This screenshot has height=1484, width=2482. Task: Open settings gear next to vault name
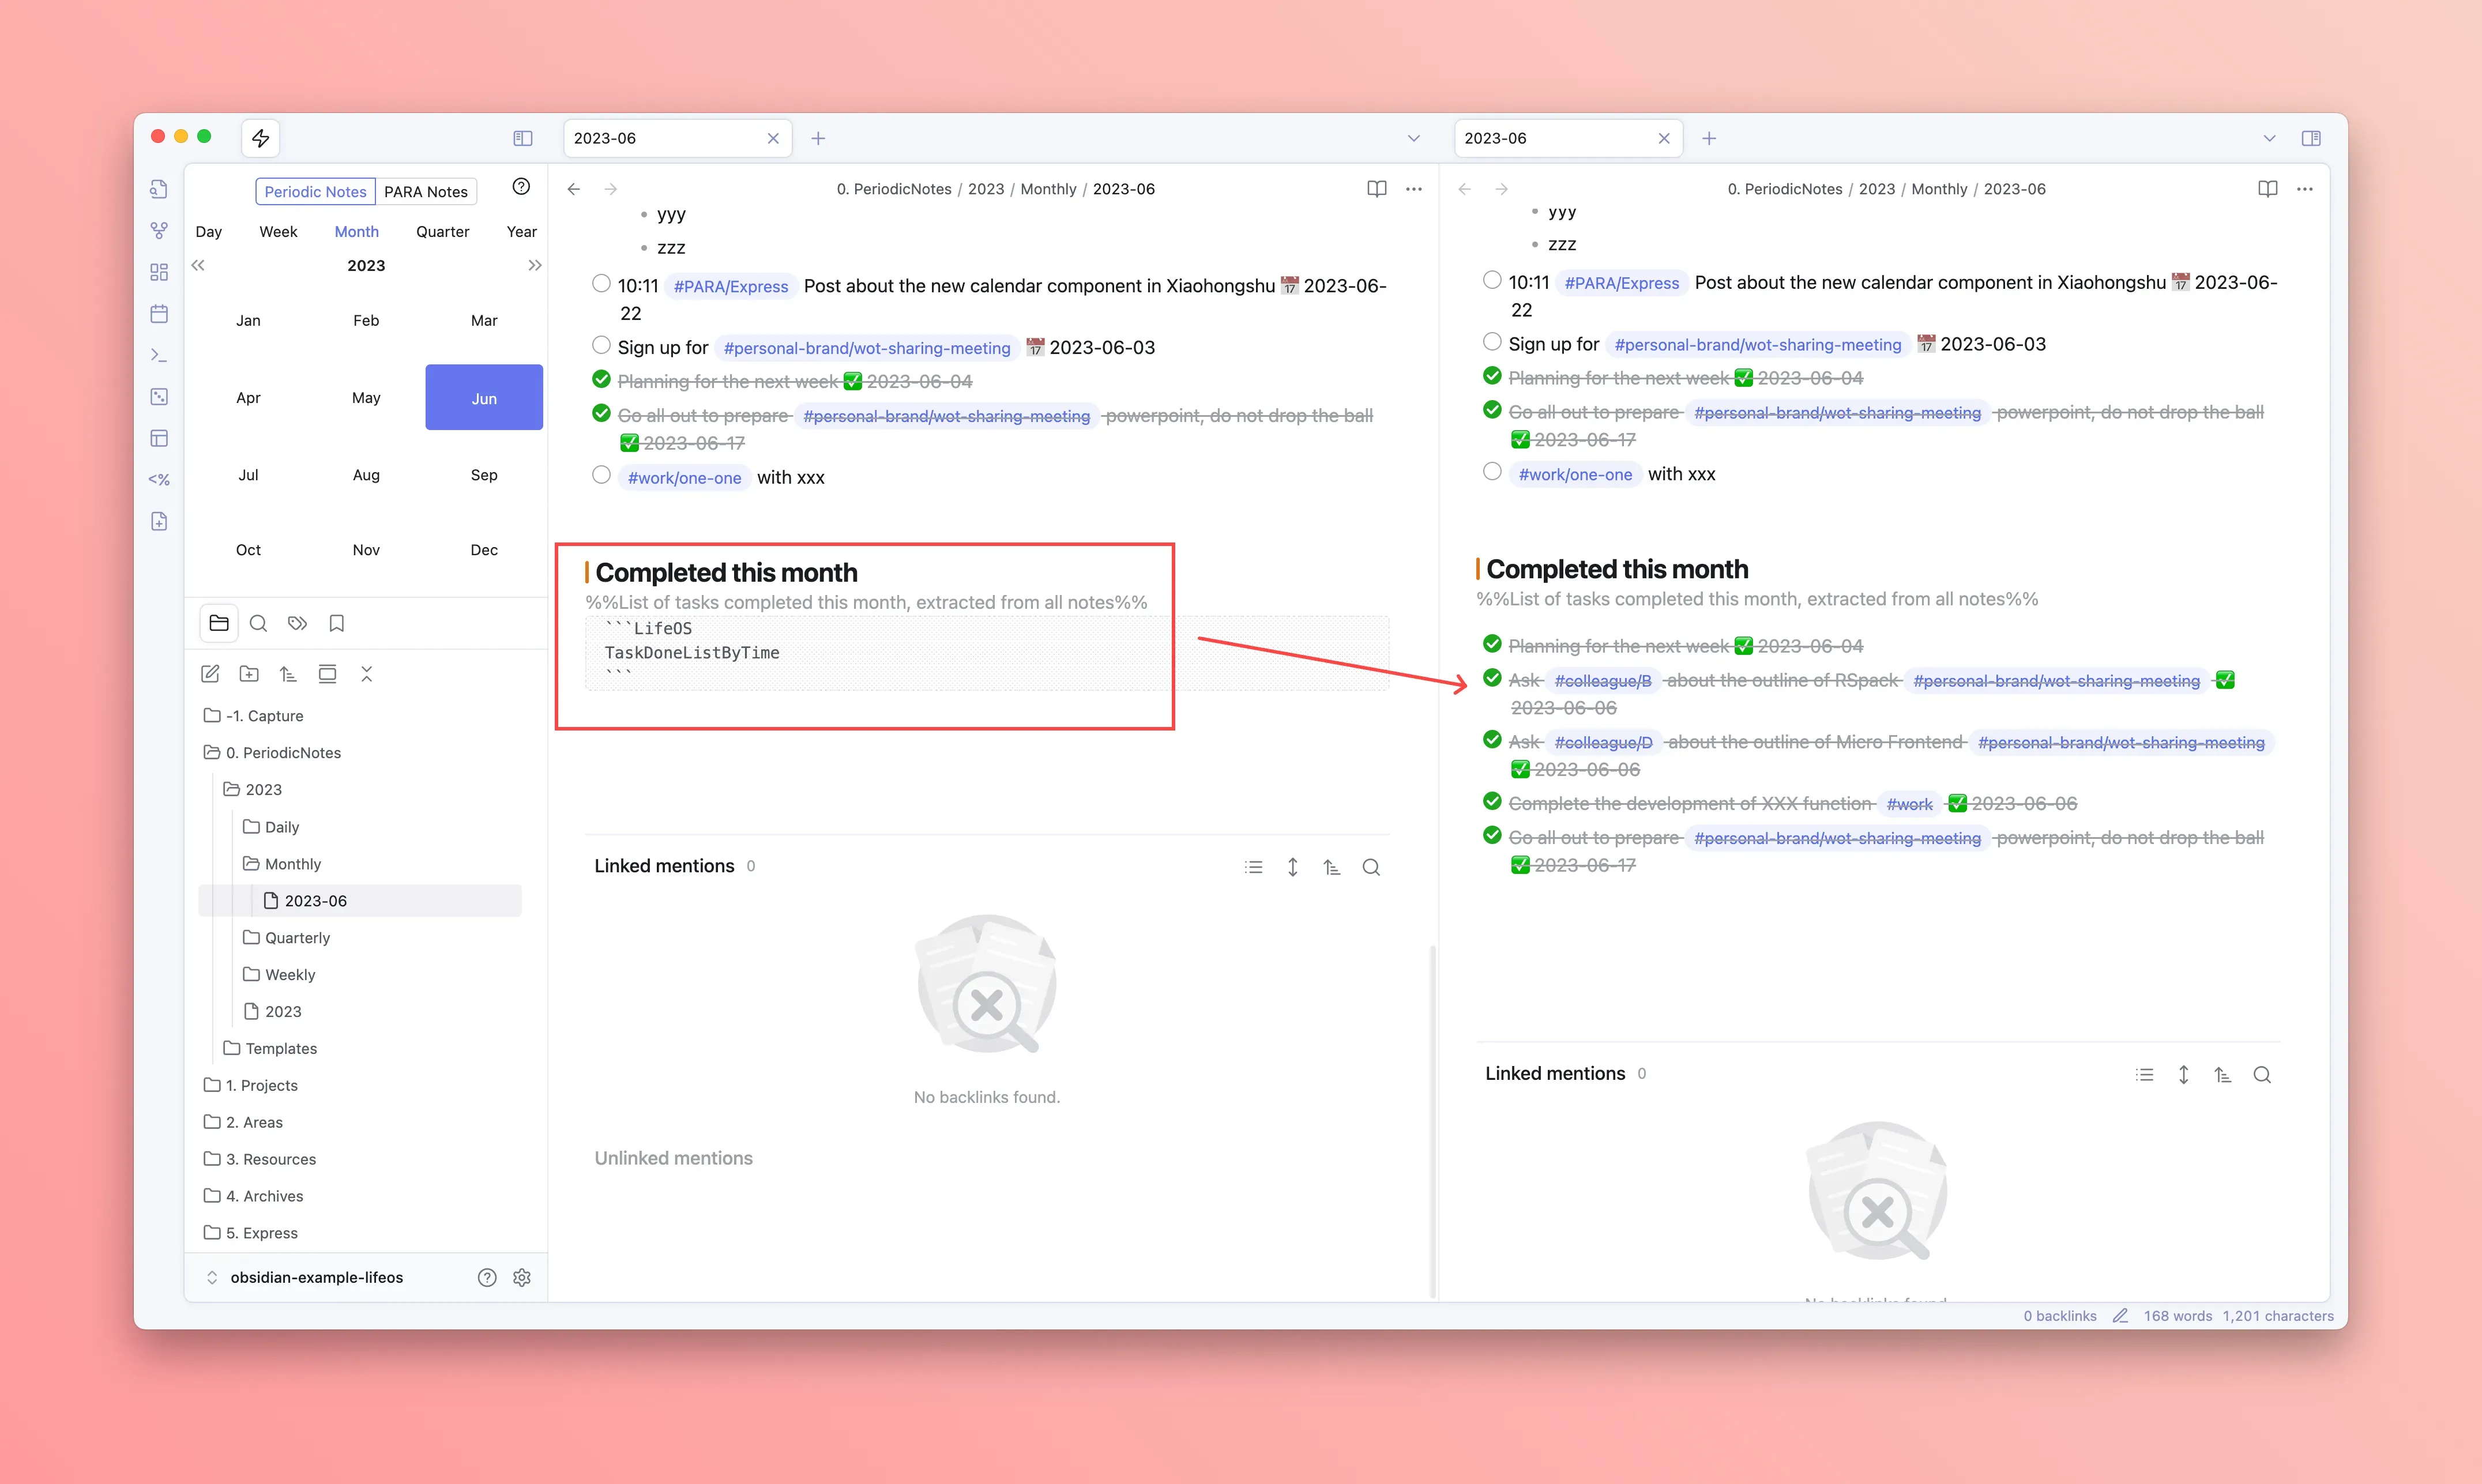click(x=522, y=1277)
